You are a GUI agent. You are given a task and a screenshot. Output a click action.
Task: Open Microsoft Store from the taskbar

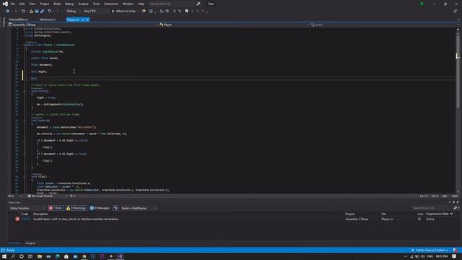point(66,256)
